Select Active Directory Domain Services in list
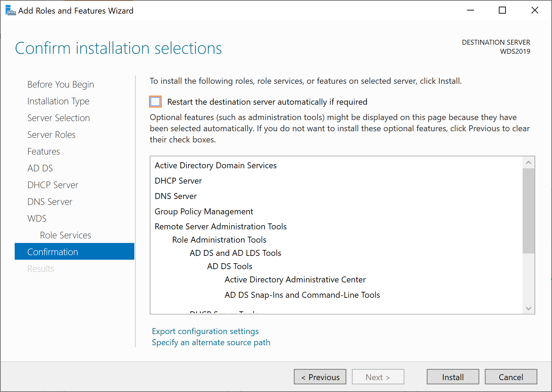This screenshot has width=552, height=392. (x=215, y=165)
